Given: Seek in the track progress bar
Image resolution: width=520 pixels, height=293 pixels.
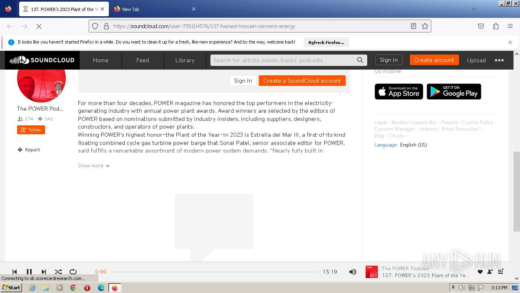Looking at the screenshot, I should point(214,272).
